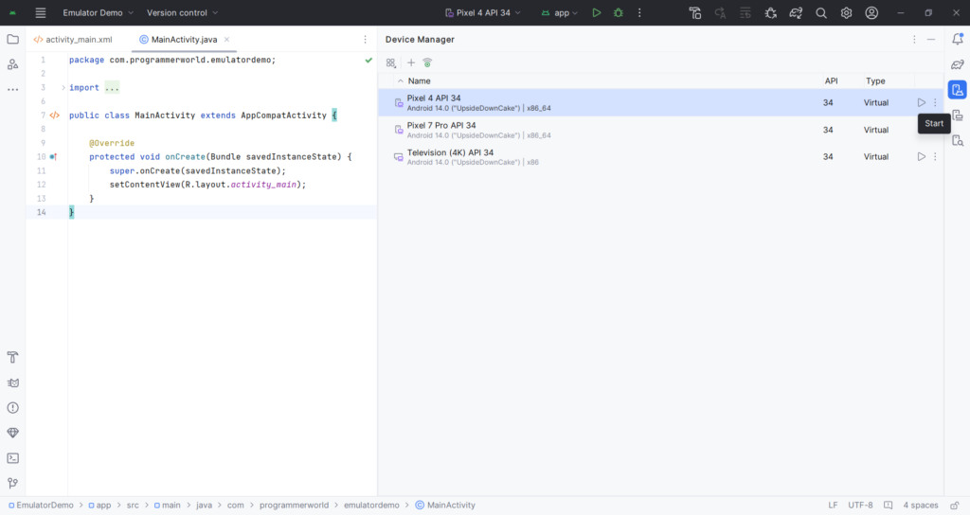Open the Version control dropdown
The height and width of the screenshot is (515, 970).
182,12
